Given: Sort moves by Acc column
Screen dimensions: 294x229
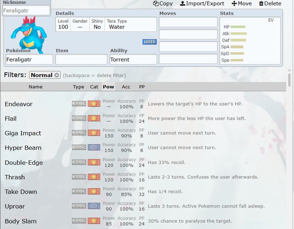Looking at the screenshot, I should (x=126, y=87).
